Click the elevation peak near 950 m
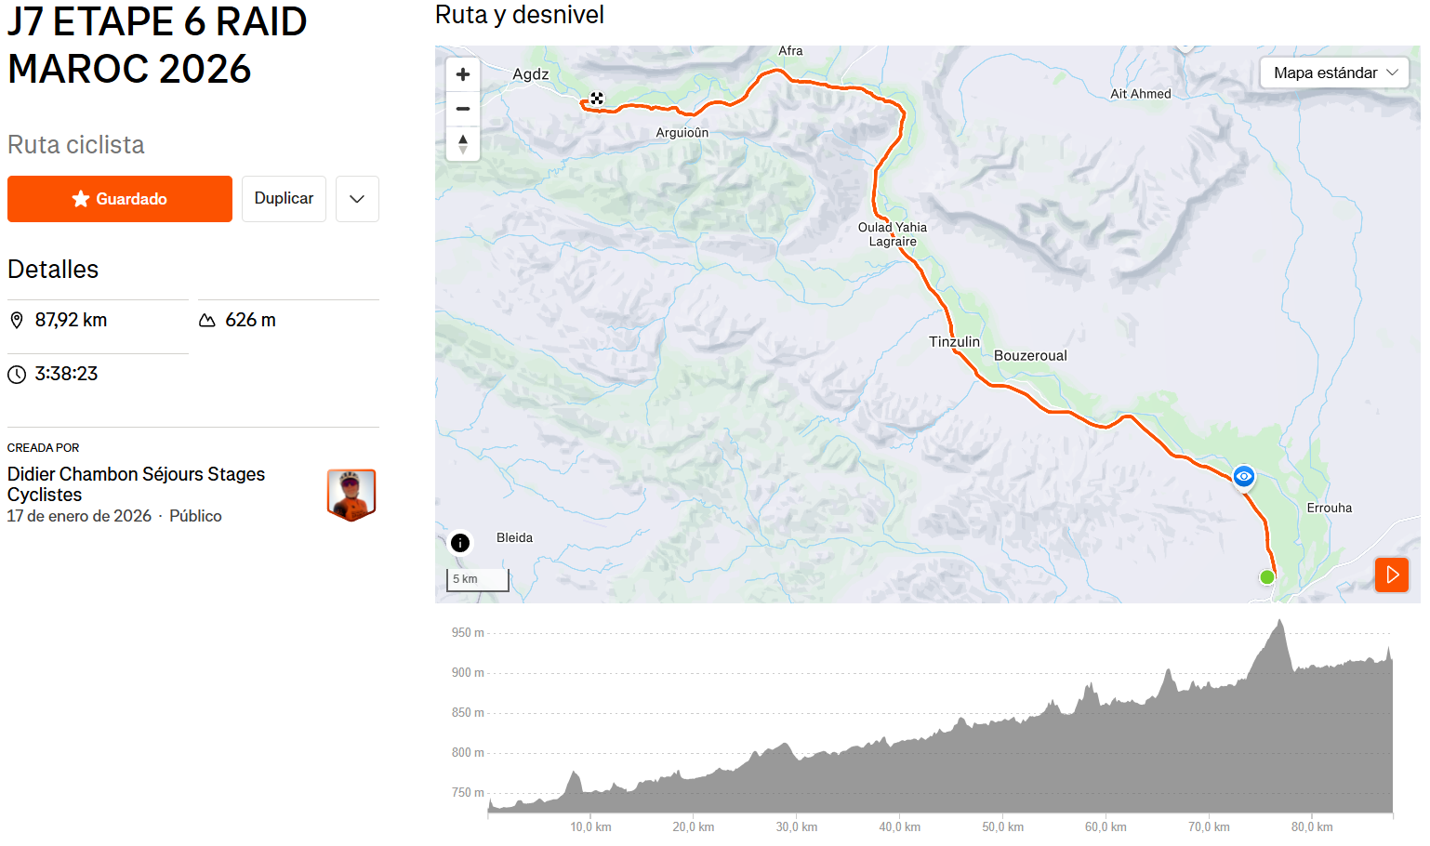This screenshot has width=1430, height=846. tap(1280, 621)
